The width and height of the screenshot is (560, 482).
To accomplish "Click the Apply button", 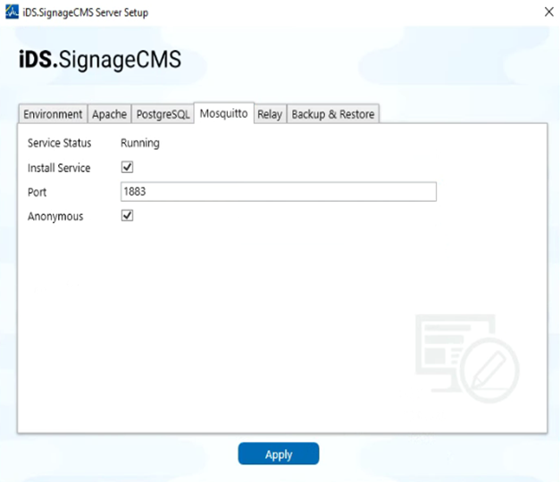I will coord(279,453).
